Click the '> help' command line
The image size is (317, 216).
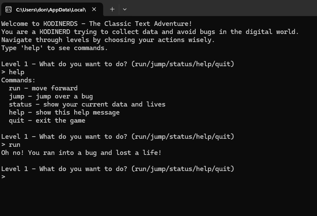click(13, 72)
